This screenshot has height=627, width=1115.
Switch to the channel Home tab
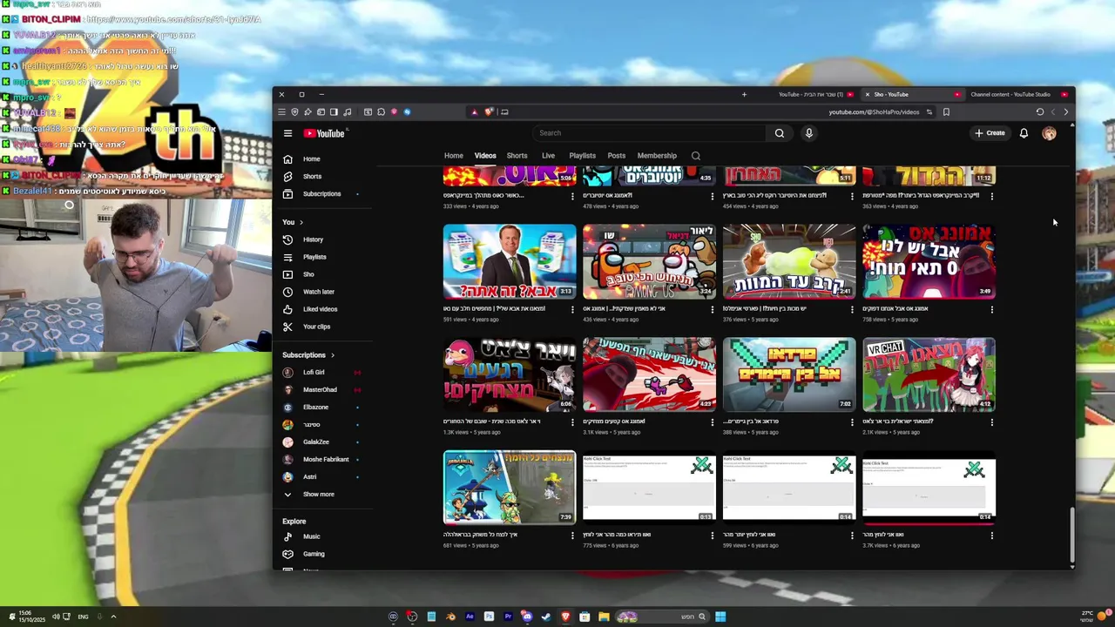[x=454, y=156]
